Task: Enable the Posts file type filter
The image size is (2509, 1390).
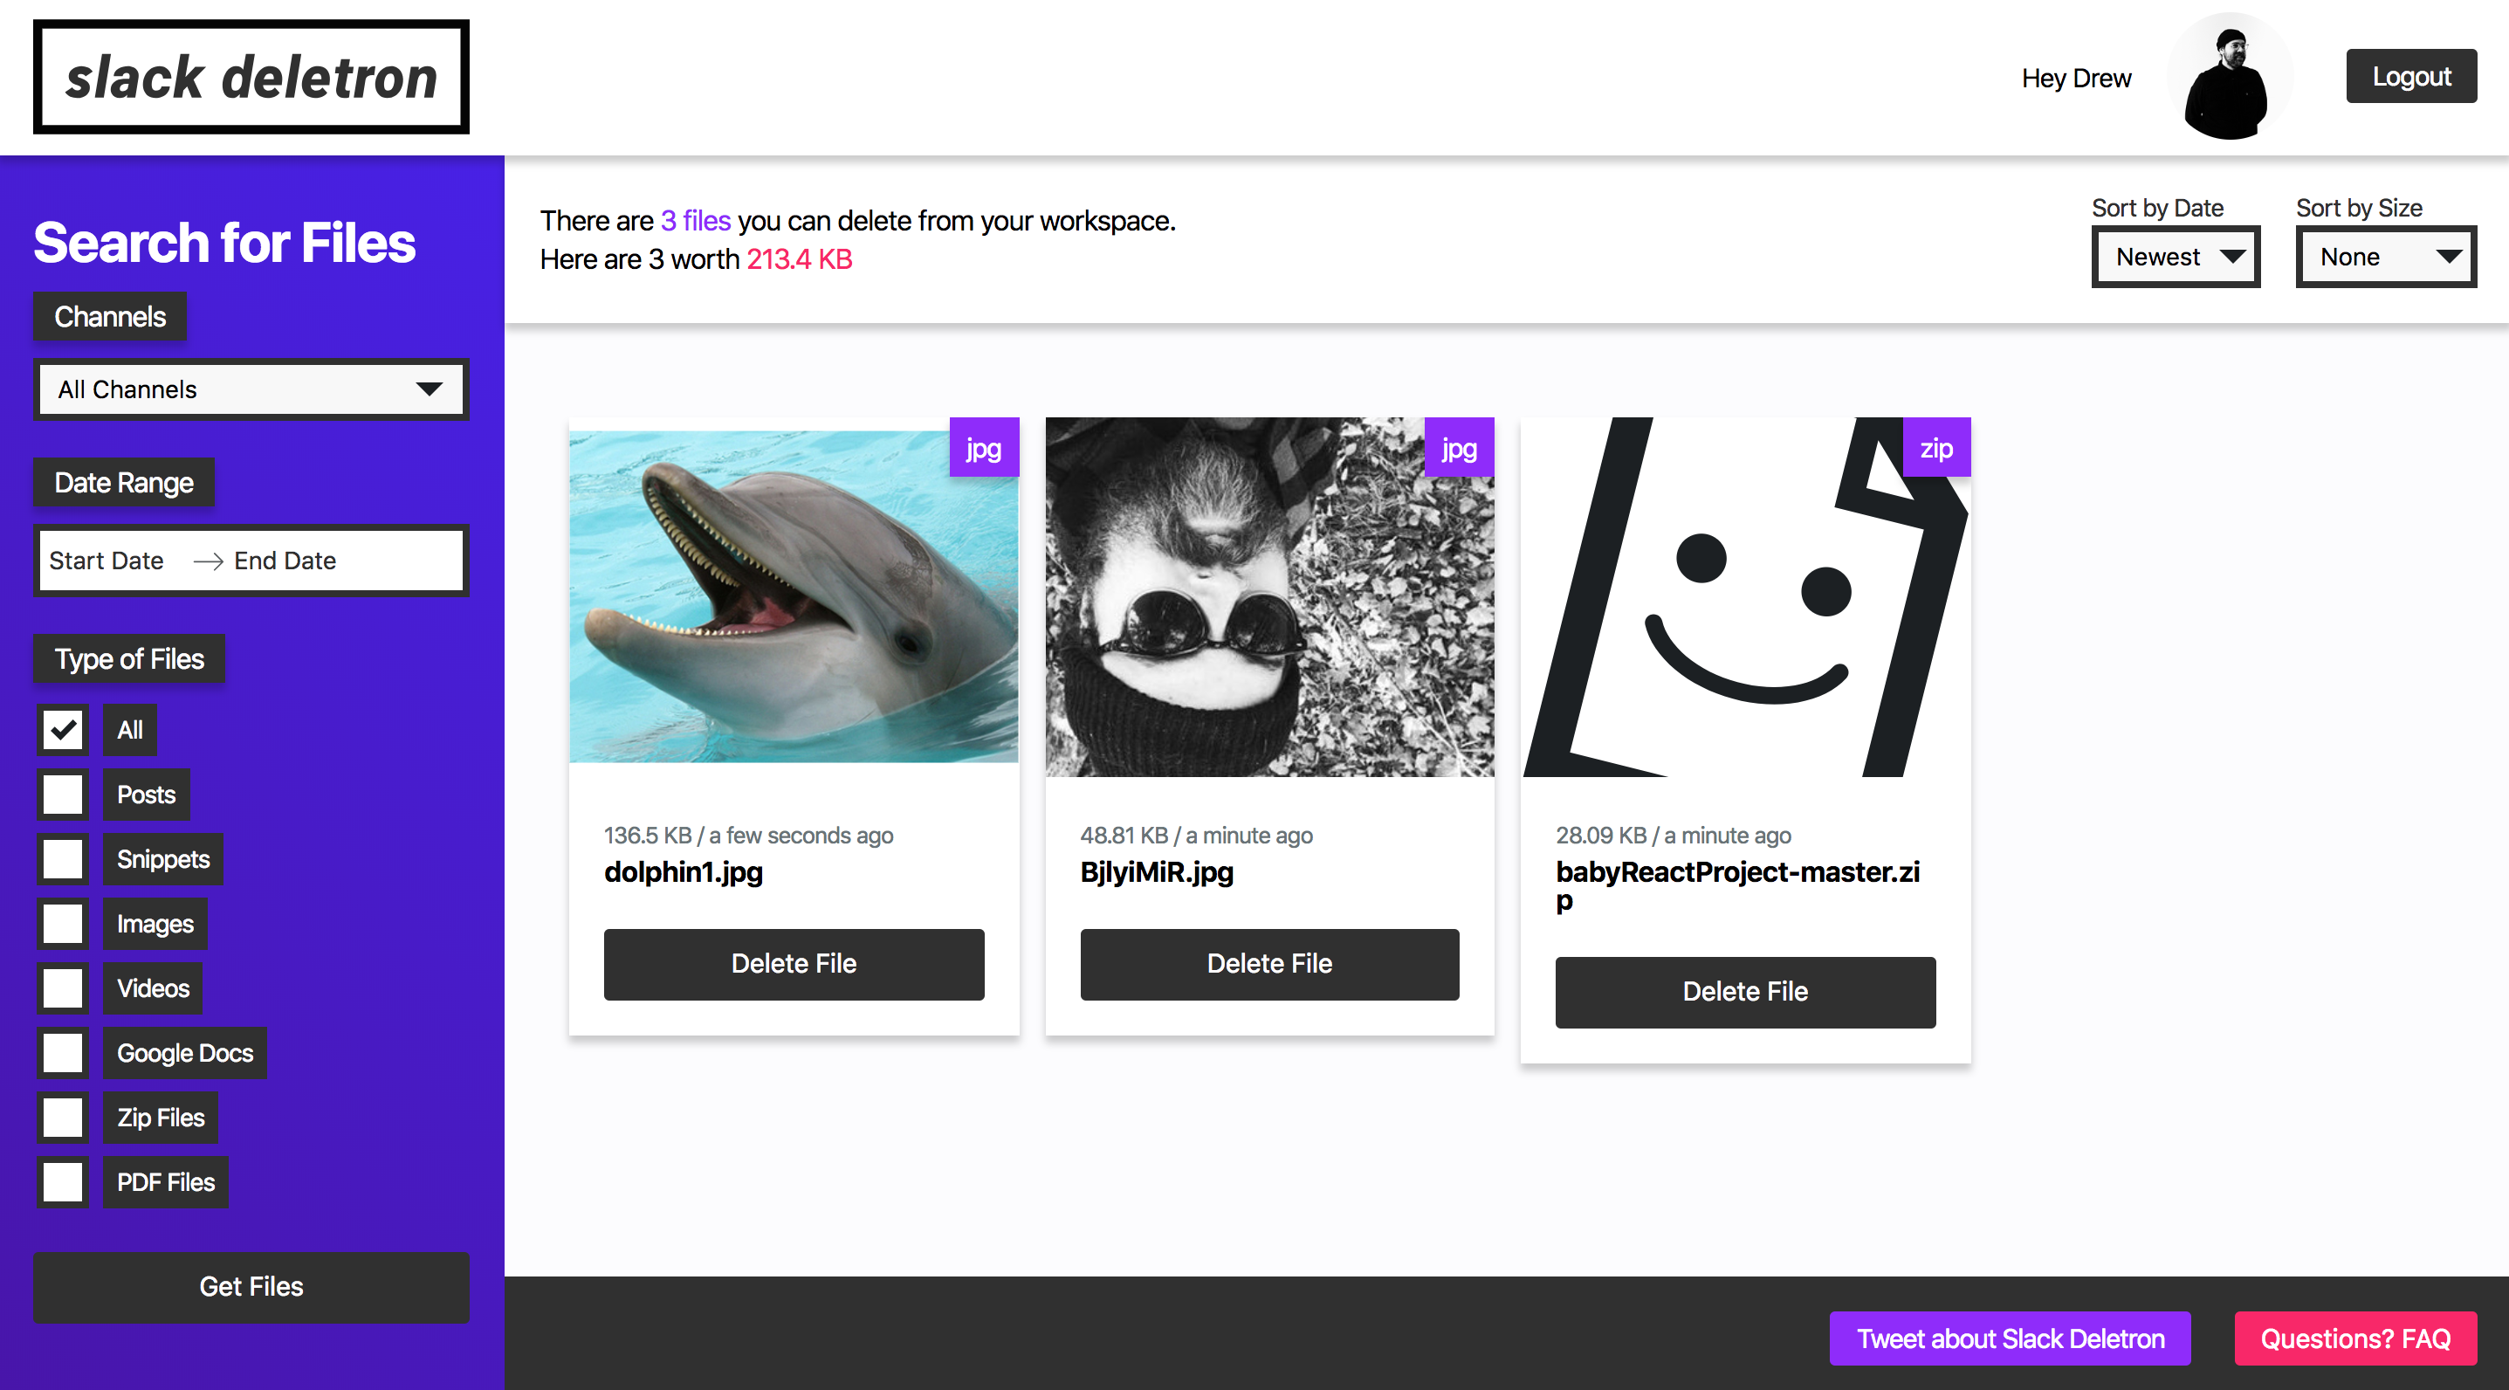Action: pyautogui.click(x=62, y=794)
